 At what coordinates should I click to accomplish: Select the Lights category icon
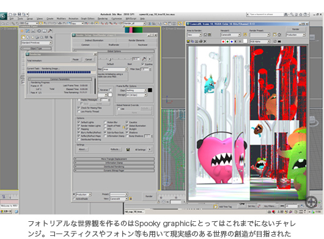[32, 37]
